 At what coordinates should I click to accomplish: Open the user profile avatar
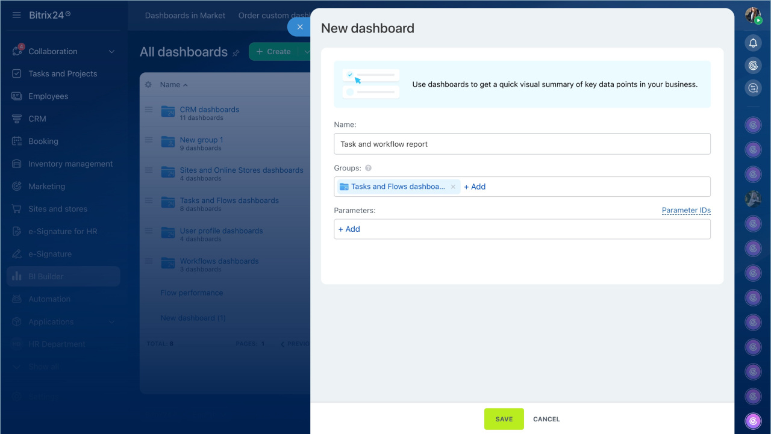tap(752, 15)
